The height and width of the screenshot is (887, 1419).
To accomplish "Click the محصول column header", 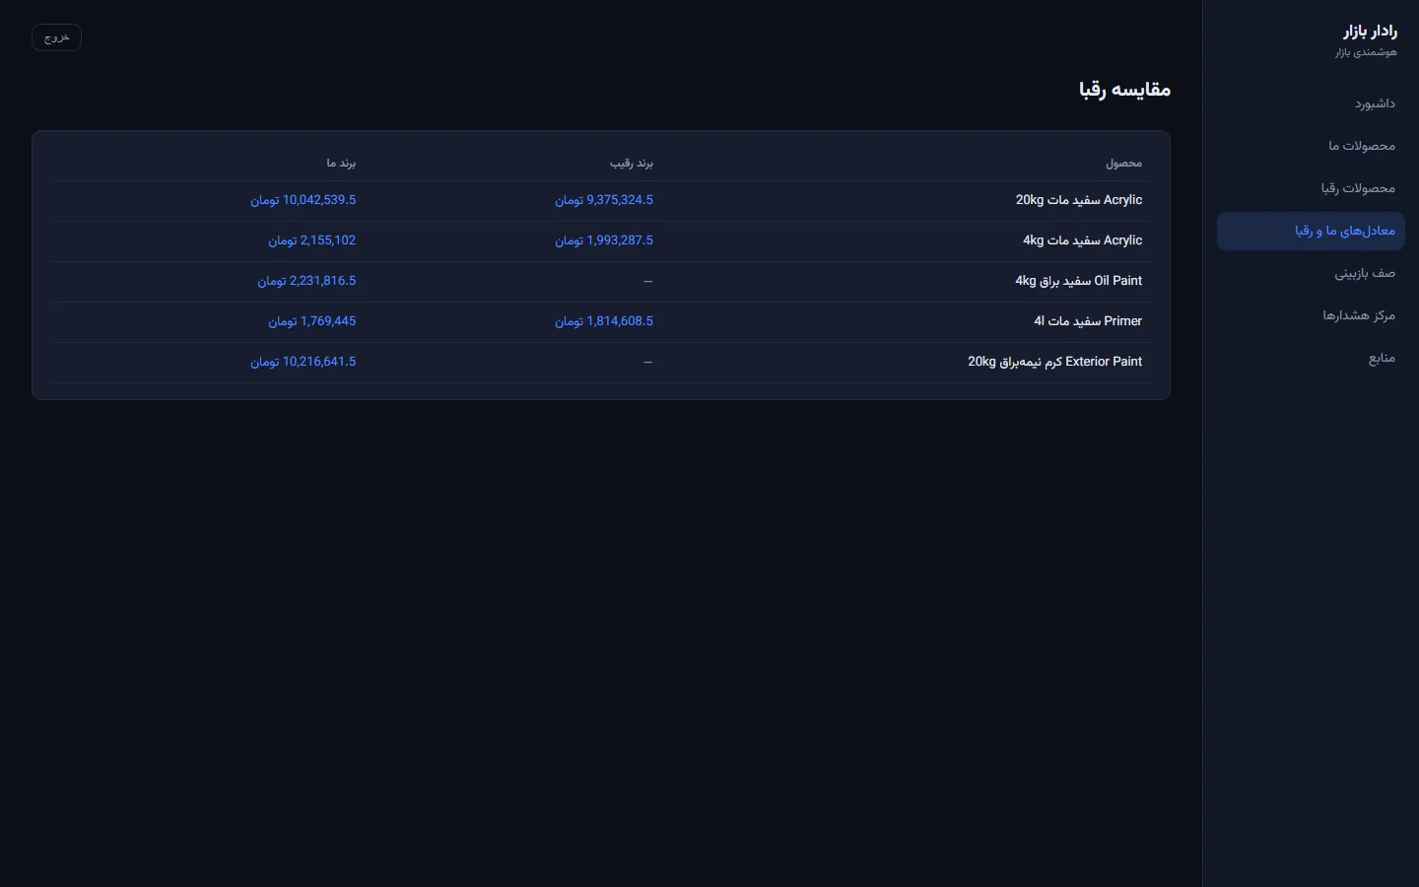I will pyautogui.click(x=1123, y=163).
